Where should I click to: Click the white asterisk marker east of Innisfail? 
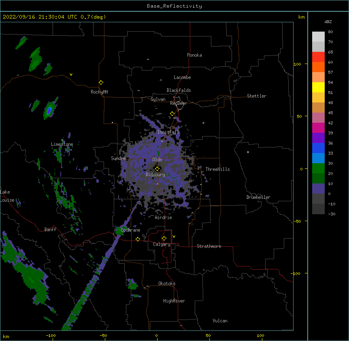tap(203, 123)
